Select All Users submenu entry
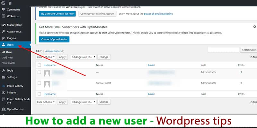The width and height of the screenshot is (257, 128). click(x=7, y=52)
